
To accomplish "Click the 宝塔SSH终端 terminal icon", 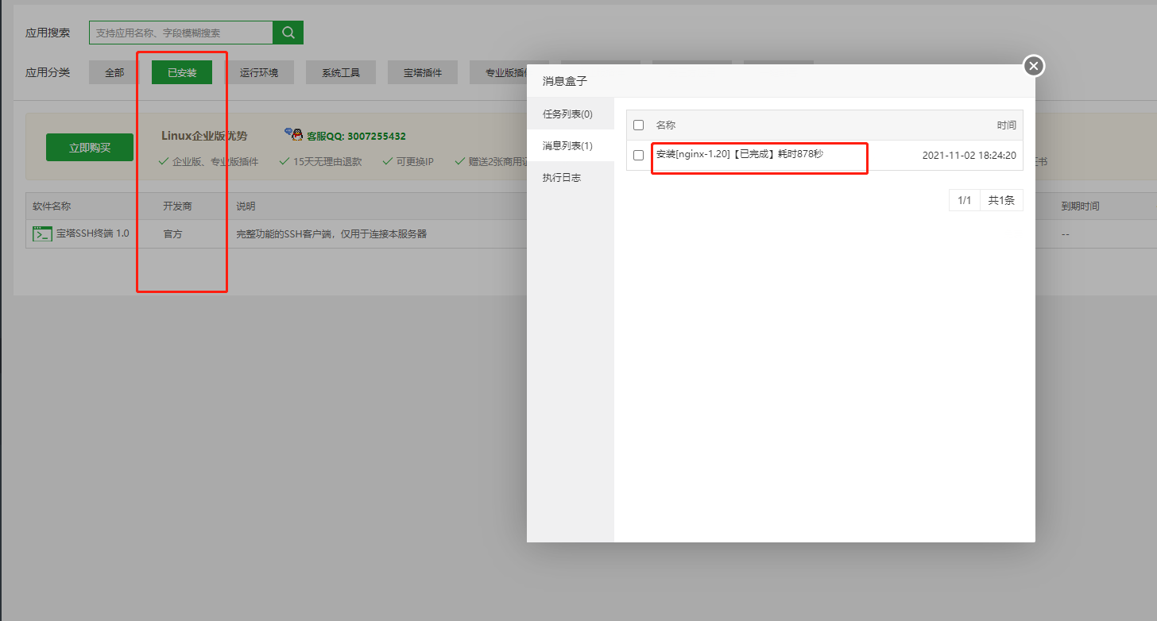I will point(42,233).
